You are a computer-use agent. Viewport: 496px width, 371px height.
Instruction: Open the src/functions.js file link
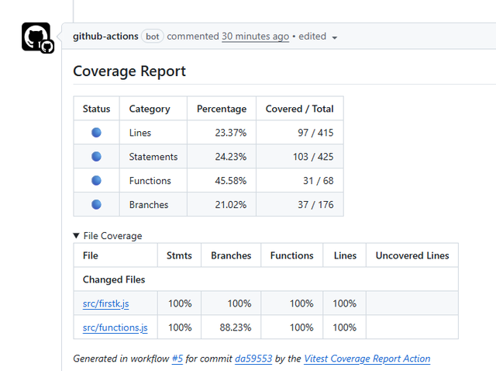(x=115, y=328)
